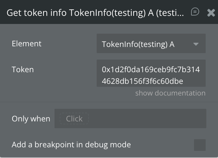Click empty area of Only when field
218x158 pixels.
(x=146, y=119)
